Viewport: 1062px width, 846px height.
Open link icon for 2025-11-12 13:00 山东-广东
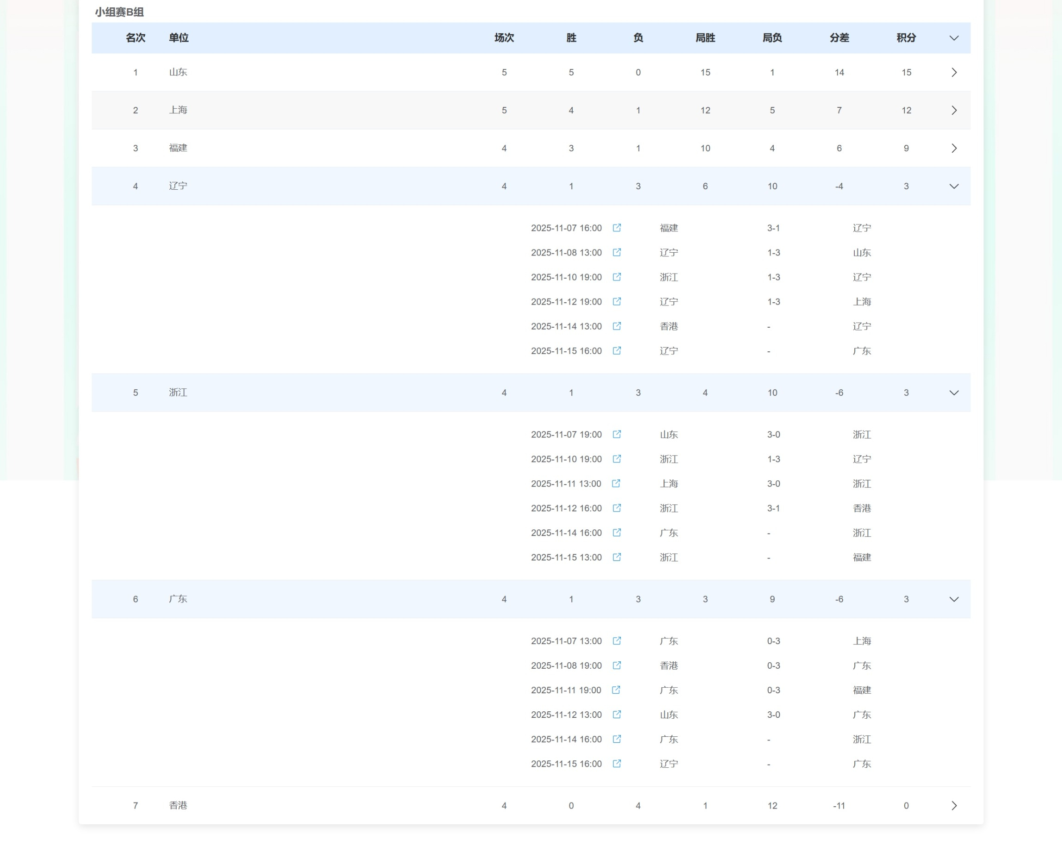(x=617, y=715)
